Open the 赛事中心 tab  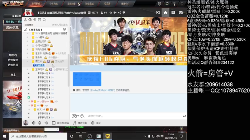pos(125,4)
